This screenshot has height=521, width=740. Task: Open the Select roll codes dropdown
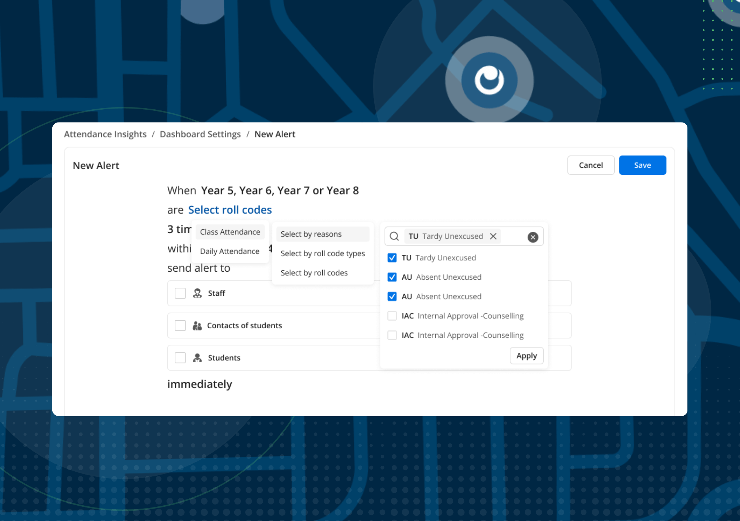230,210
